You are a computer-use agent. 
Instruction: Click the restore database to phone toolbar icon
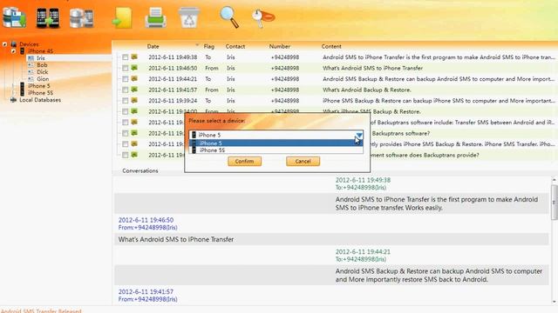pos(81,17)
